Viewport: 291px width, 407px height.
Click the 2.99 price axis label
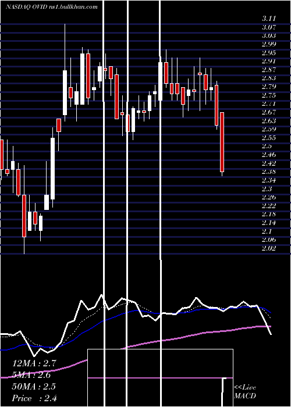click(269, 44)
